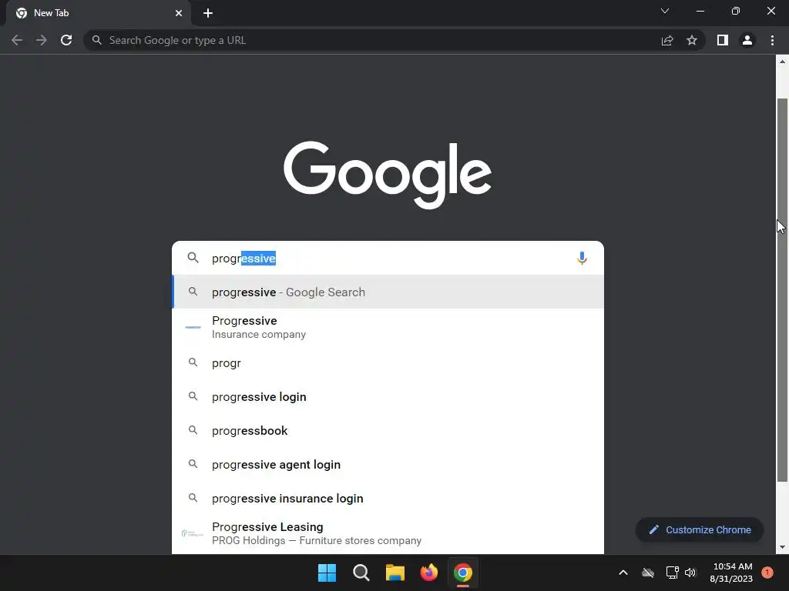Open the Chrome side panel
This screenshot has height=591, width=789.
[723, 40]
